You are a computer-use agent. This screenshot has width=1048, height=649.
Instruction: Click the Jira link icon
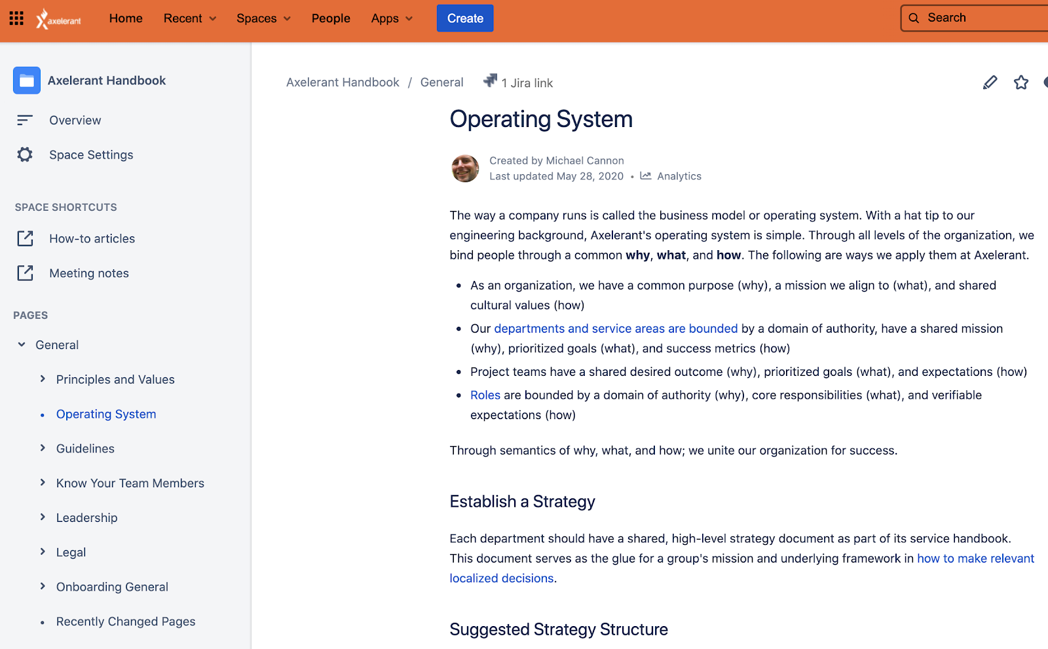tap(490, 81)
